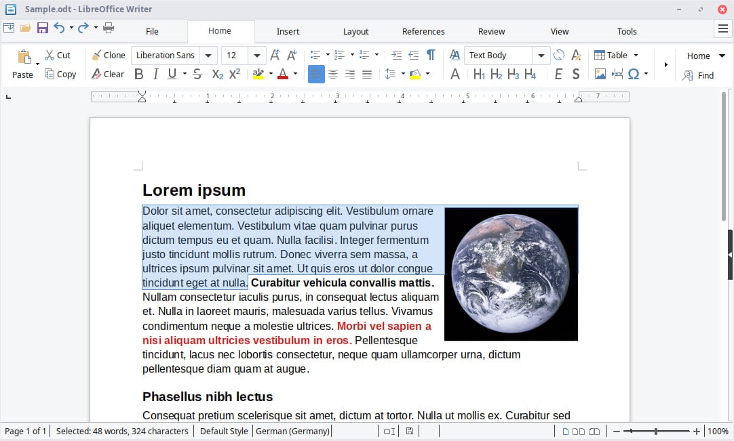The image size is (734, 441).
Task: Activate the Clone formatting tool
Action: tap(109, 55)
